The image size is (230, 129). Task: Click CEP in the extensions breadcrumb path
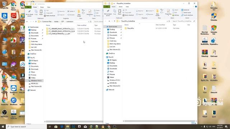click(63, 21)
